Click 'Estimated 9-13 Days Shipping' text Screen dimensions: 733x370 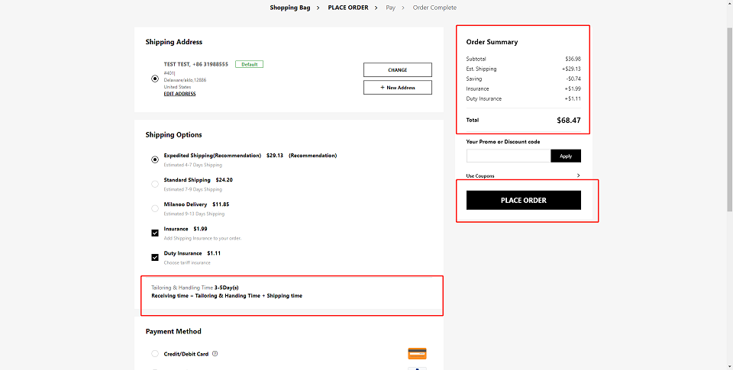point(194,214)
